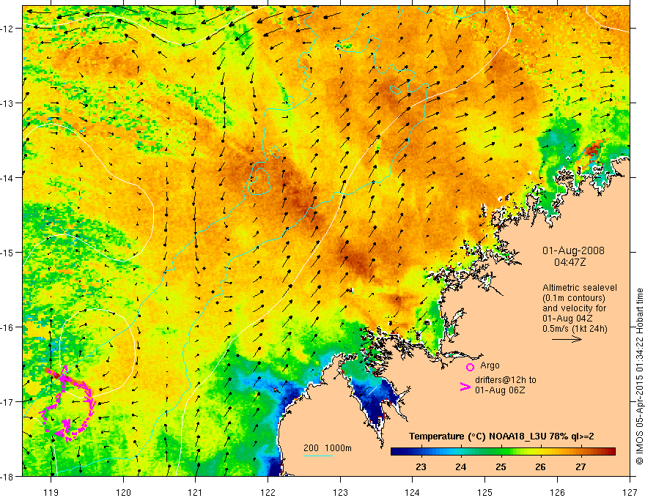The height and width of the screenshot is (498, 645).
Task: Click the latitude label -15
Action: pyautogui.click(x=9, y=252)
